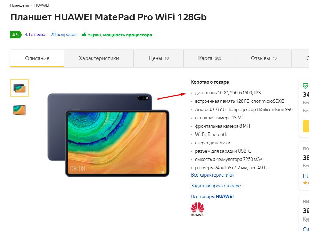Click Задать вопрос о товаре link
This screenshot has height=232, width=309.
pos(216,186)
